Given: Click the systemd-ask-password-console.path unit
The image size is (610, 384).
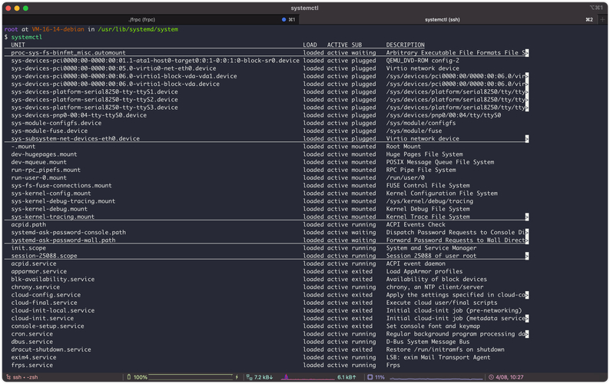Looking at the screenshot, I should pyautogui.click(x=68, y=232).
